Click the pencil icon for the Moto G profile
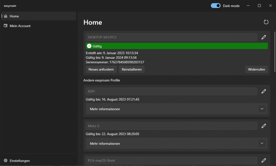 [264, 126]
